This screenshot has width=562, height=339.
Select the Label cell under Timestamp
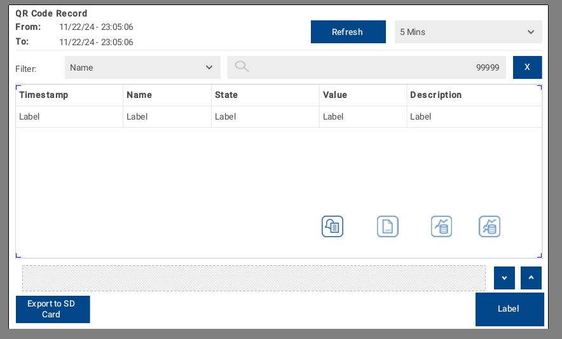click(x=69, y=116)
